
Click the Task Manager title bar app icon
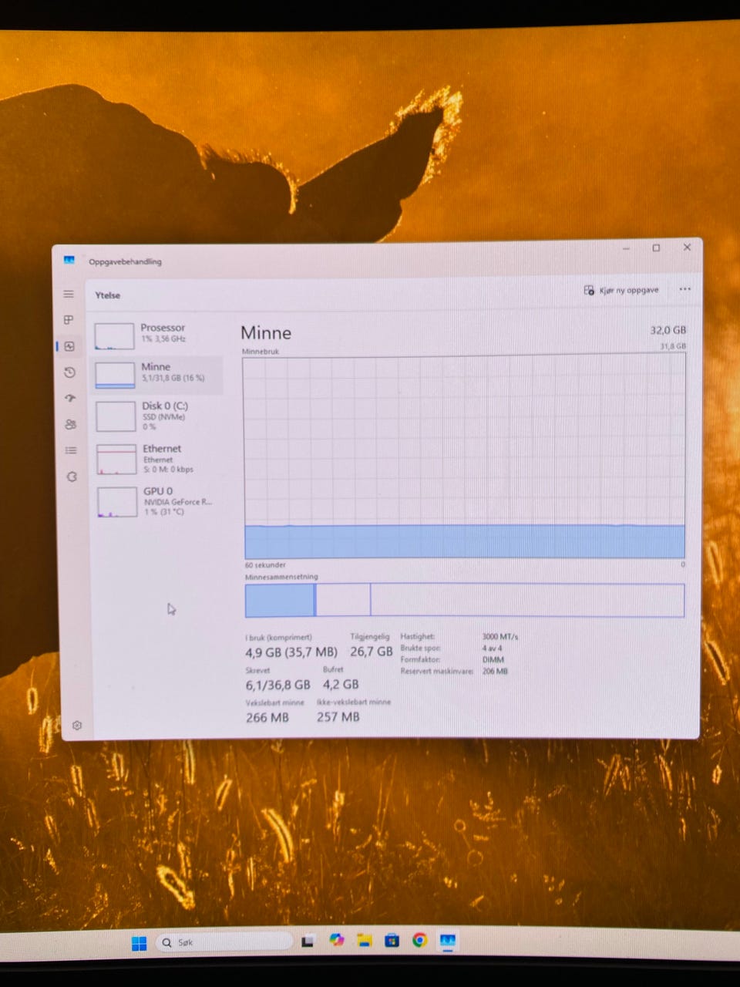click(69, 261)
